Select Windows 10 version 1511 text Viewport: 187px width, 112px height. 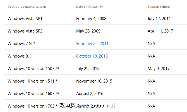pos(33,81)
